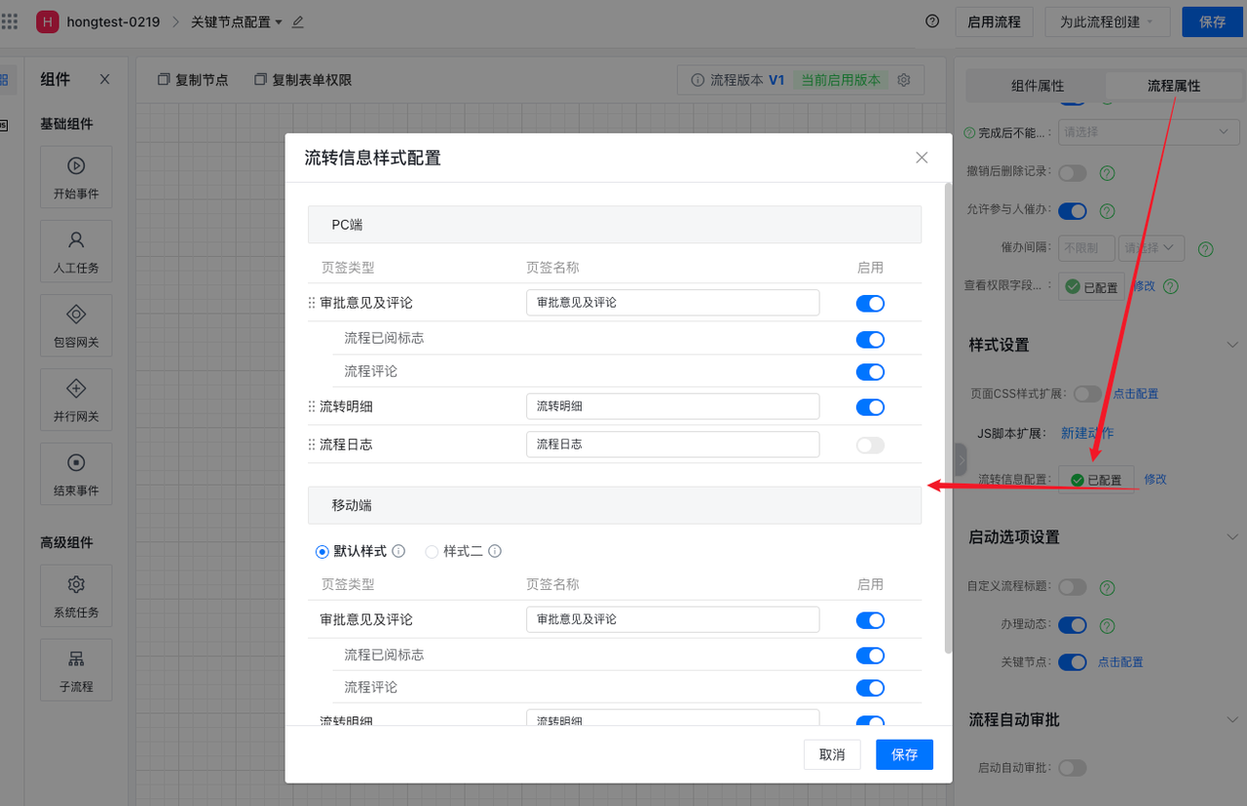Switch to the 组件属性 tab
Viewport: 1247px width, 806px height.
click(x=1038, y=86)
